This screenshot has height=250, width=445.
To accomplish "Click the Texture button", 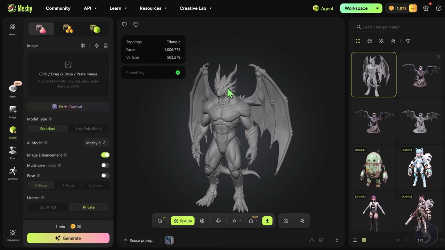I will [x=183, y=221].
